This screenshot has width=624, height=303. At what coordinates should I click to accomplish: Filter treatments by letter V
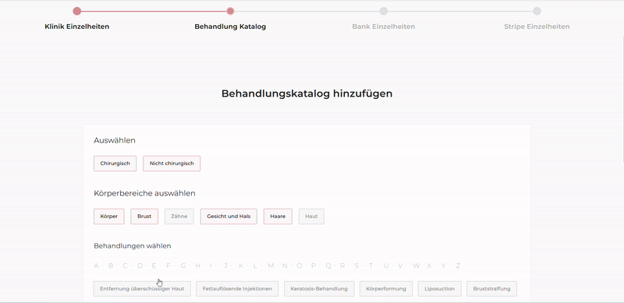pyautogui.click(x=400, y=266)
